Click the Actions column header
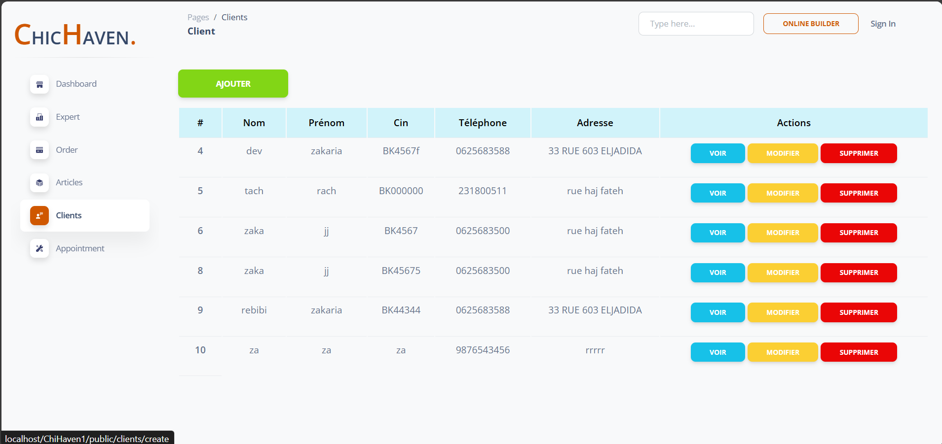Screen dimensions: 942x444 (793, 123)
